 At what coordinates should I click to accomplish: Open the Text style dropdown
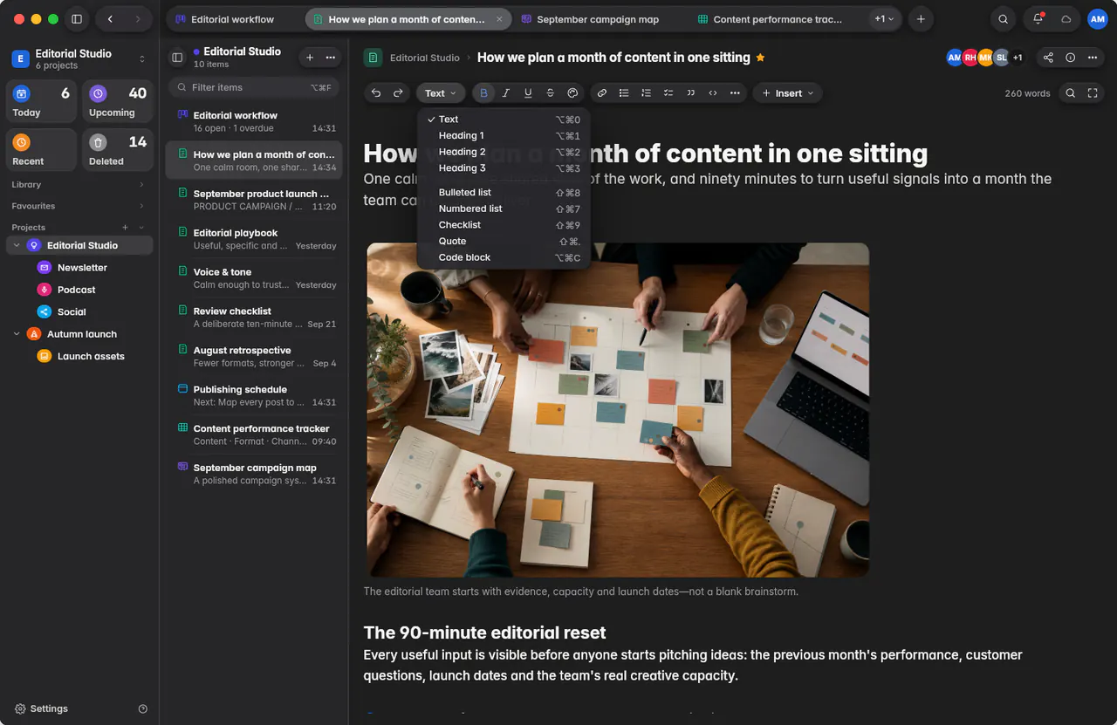click(x=440, y=93)
